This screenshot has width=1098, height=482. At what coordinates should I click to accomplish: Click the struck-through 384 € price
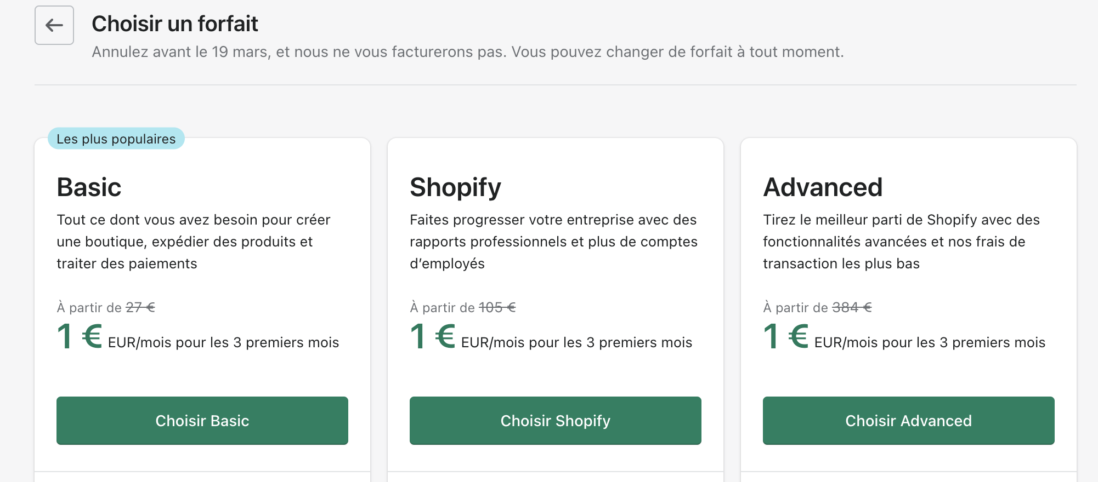(x=852, y=308)
